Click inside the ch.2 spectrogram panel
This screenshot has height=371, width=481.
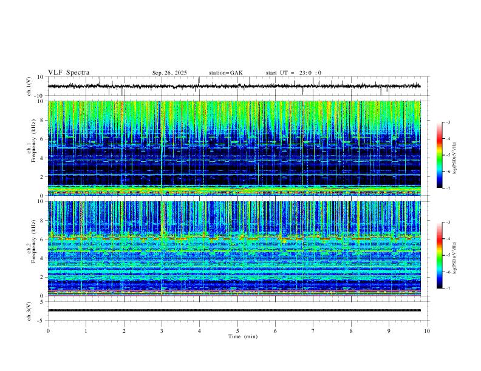(234, 249)
